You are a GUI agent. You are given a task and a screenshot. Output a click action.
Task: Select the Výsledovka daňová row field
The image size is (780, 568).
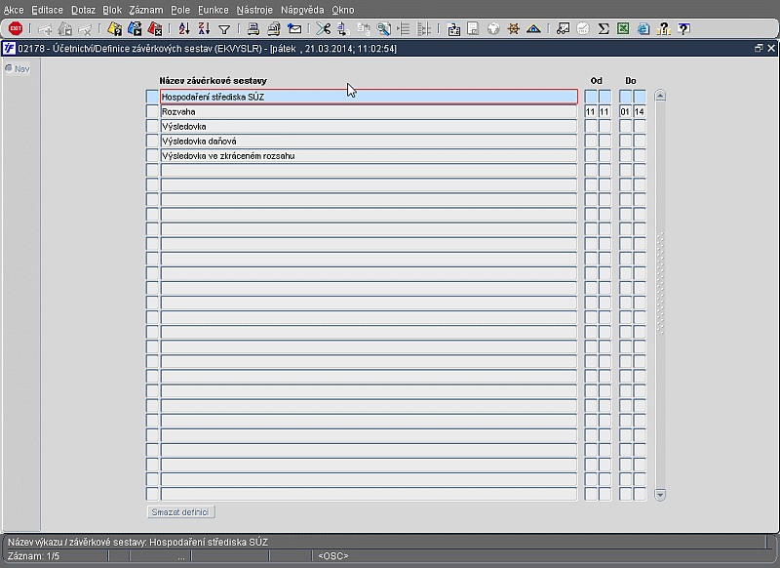[369, 141]
